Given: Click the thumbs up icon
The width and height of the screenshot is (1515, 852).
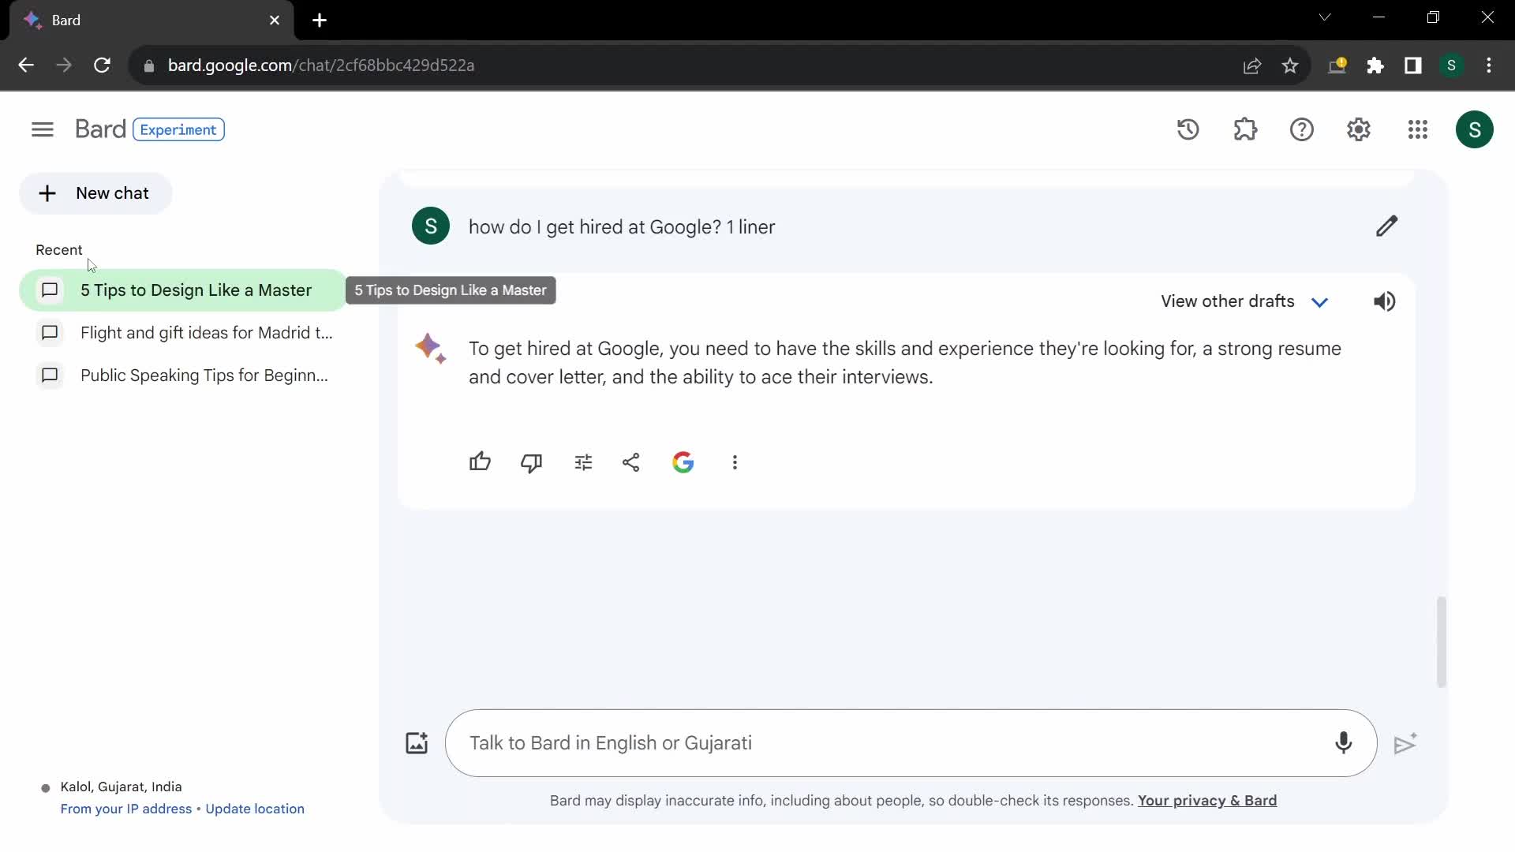Looking at the screenshot, I should tap(481, 463).
